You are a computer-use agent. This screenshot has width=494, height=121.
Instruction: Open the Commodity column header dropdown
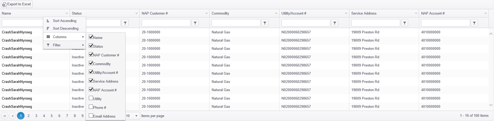(276, 13)
